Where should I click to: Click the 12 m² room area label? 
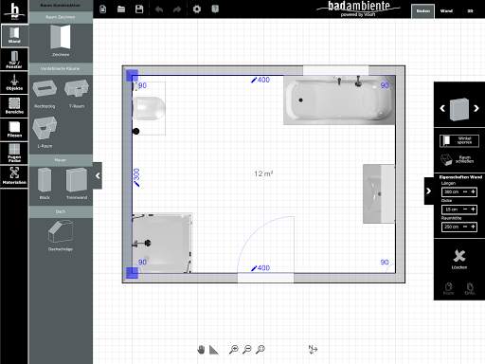(263, 173)
